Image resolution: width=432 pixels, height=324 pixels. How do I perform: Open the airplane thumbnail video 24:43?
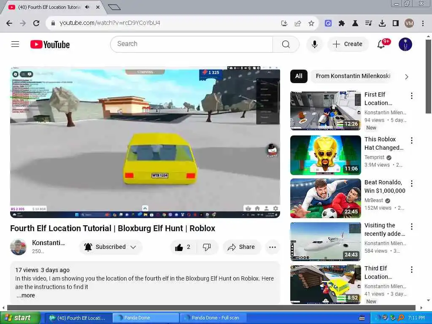tap(325, 241)
